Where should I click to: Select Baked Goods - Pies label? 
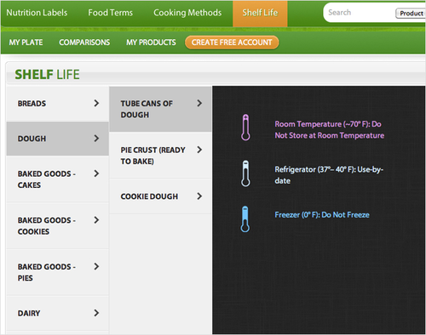coord(47,272)
